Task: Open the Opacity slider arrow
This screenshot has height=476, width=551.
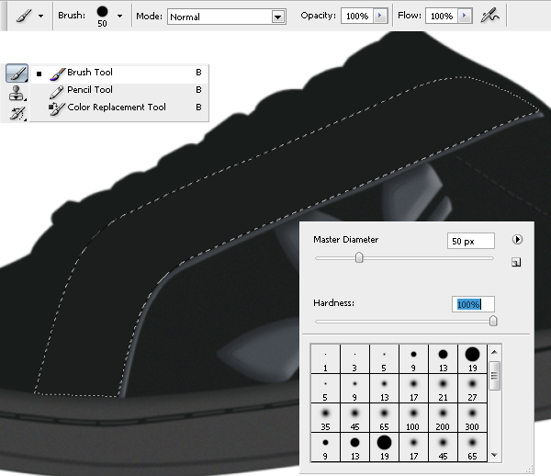Action: pos(380,16)
